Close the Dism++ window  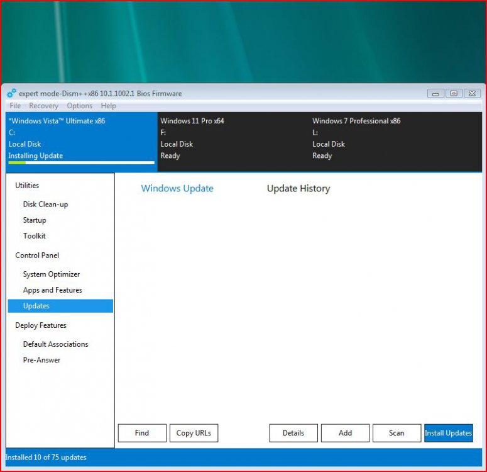472,93
